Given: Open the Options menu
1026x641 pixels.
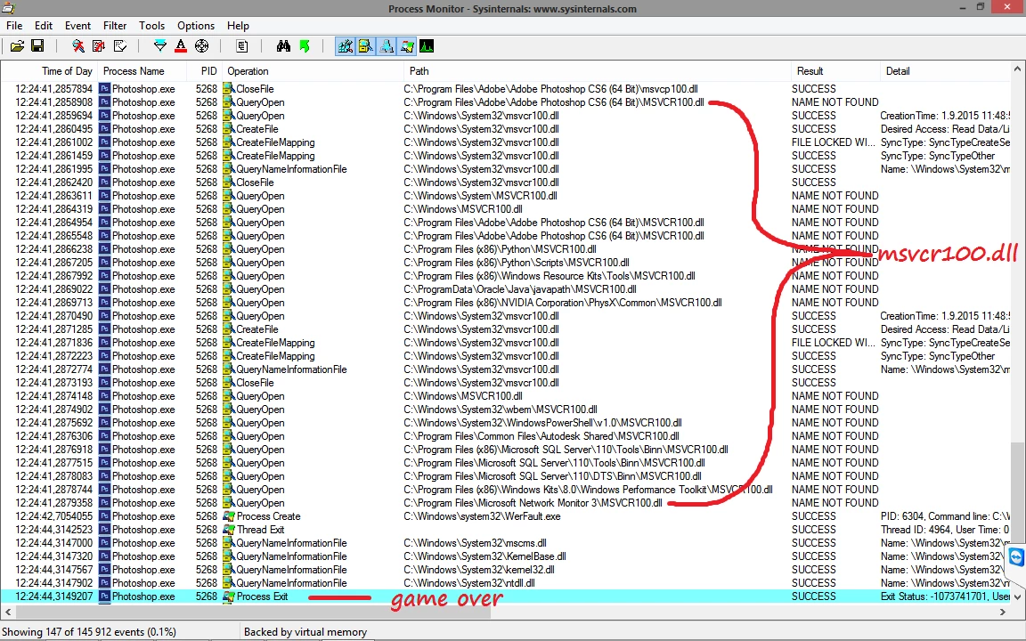Looking at the screenshot, I should [196, 26].
